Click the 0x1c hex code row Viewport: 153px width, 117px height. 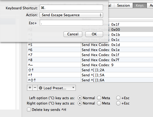tap(131, 40)
